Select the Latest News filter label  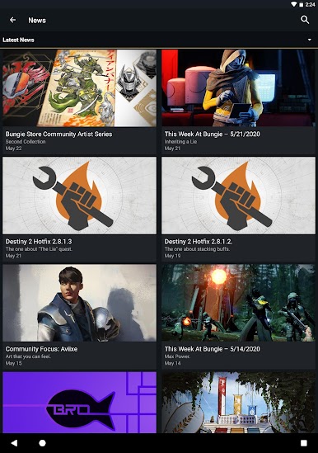pyautogui.click(x=18, y=40)
